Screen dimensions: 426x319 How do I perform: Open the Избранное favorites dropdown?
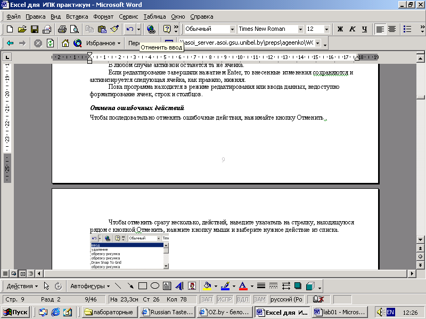pos(103,43)
